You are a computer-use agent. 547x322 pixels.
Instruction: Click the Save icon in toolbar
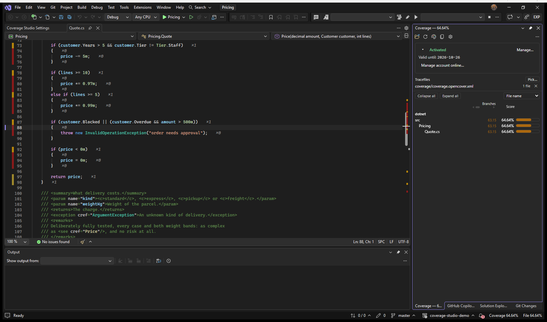click(61, 17)
